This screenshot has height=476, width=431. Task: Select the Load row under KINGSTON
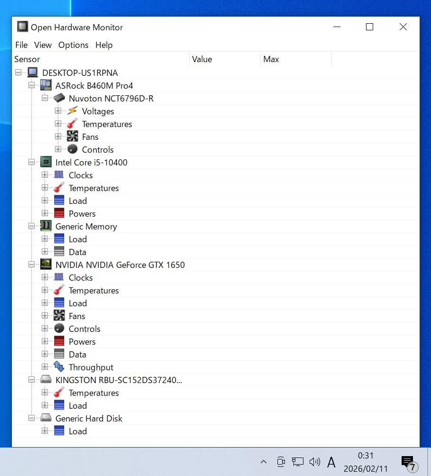coord(216,405)
